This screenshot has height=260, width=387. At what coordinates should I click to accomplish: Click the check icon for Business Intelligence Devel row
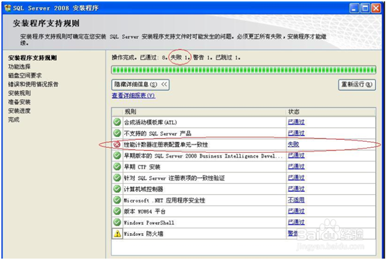point(117,156)
